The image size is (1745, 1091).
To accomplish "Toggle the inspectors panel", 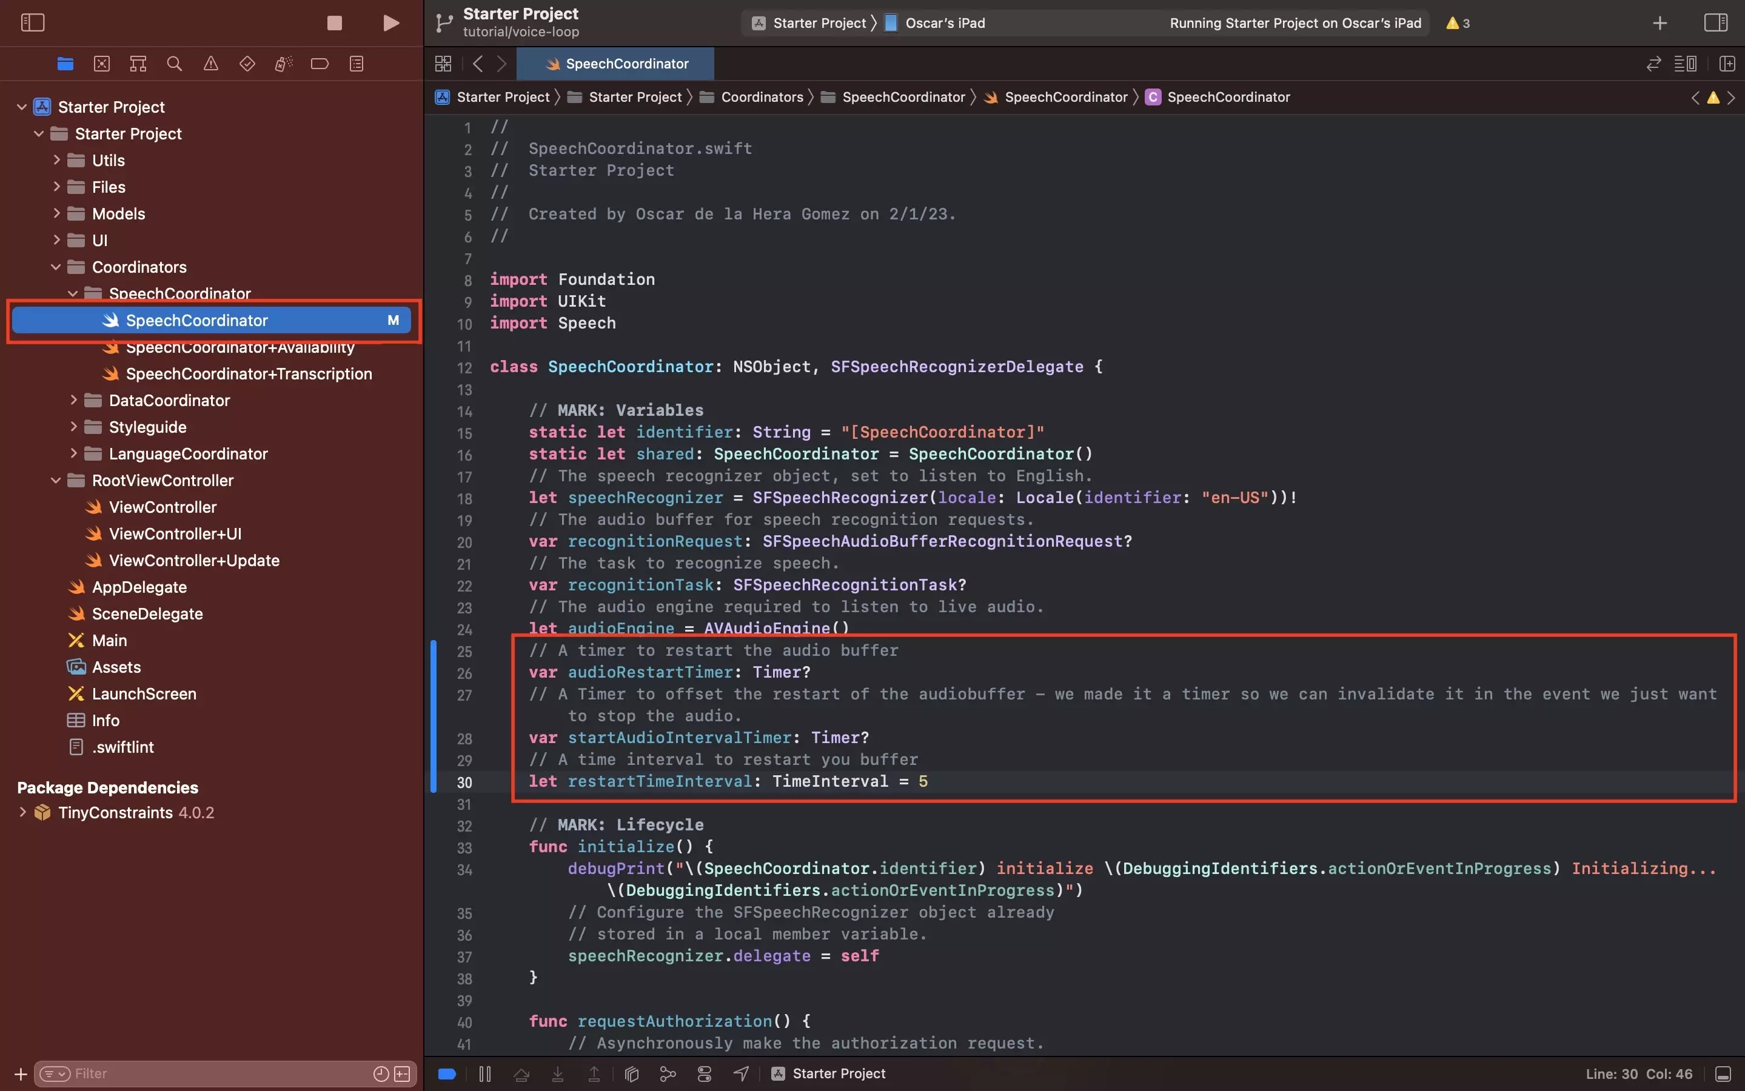I will (1715, 22).
